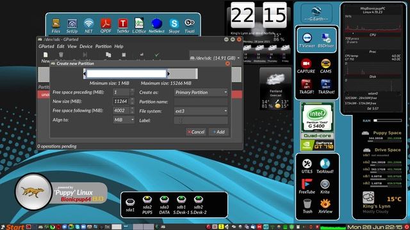Click the taskbar volume speaker icon
This screenshot has height=230, width=410.
pyautogui.click(x=227, y=227)
